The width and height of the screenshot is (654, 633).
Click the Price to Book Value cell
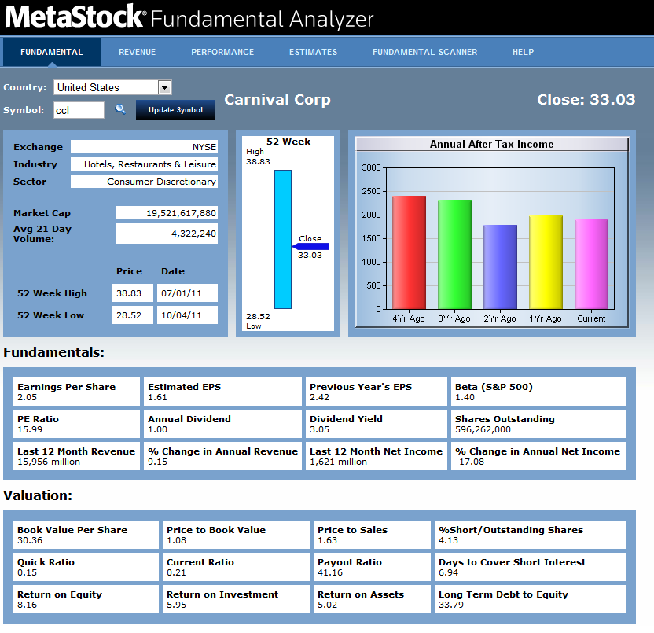pos(236,535)
